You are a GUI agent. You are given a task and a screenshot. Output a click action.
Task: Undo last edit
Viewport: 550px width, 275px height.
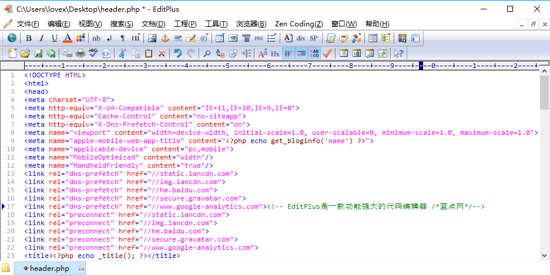[x=178, y=53]
